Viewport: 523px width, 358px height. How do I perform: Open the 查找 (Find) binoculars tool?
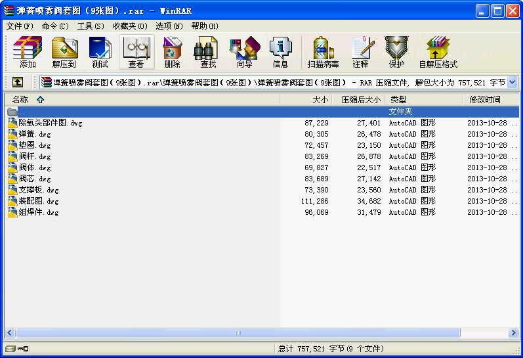[208, 53]
